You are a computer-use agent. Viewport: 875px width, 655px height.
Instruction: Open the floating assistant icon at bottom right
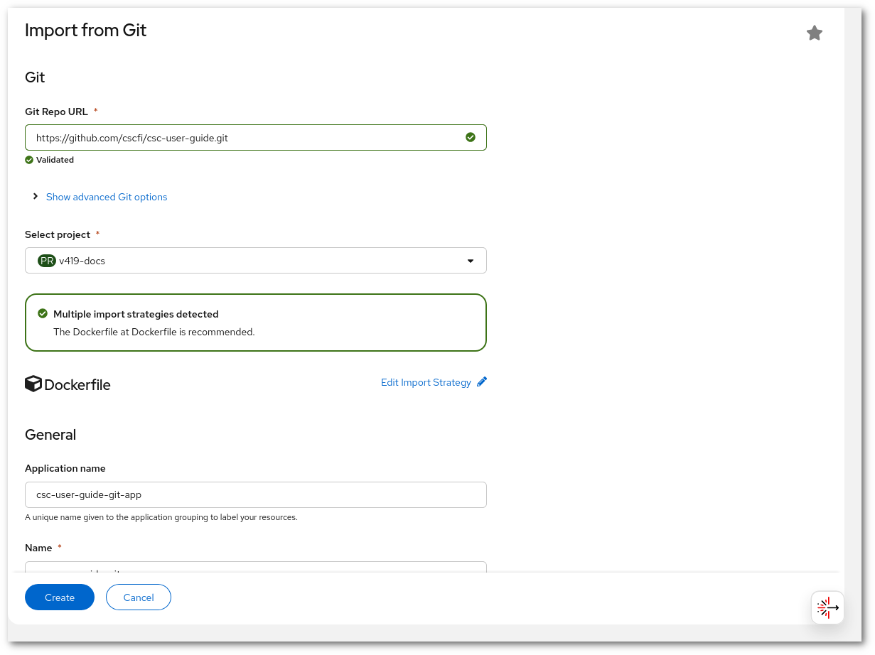pos(827,608)
